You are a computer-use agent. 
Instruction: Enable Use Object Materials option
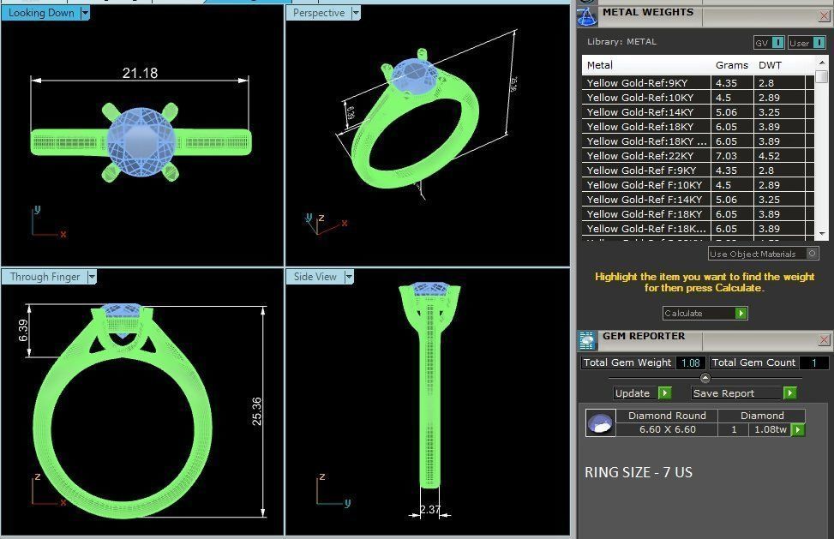tap(763, 254)
